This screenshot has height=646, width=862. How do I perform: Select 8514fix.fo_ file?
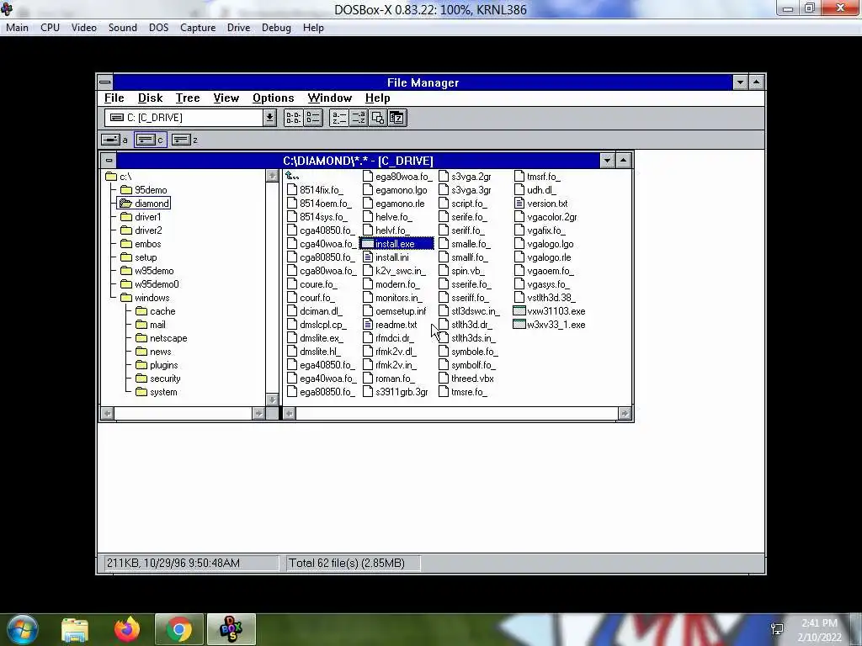point(315,190)
